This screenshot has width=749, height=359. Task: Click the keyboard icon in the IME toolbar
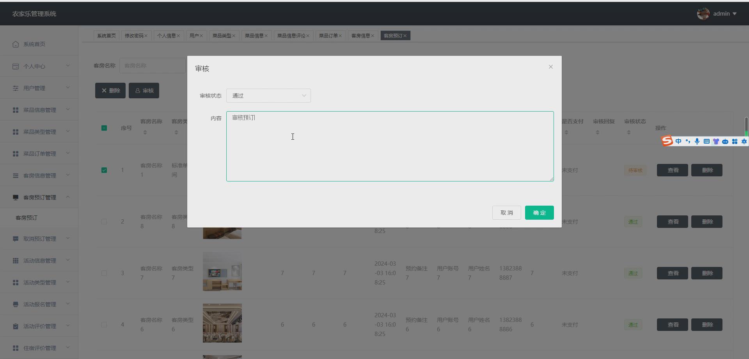coord(706,141)
